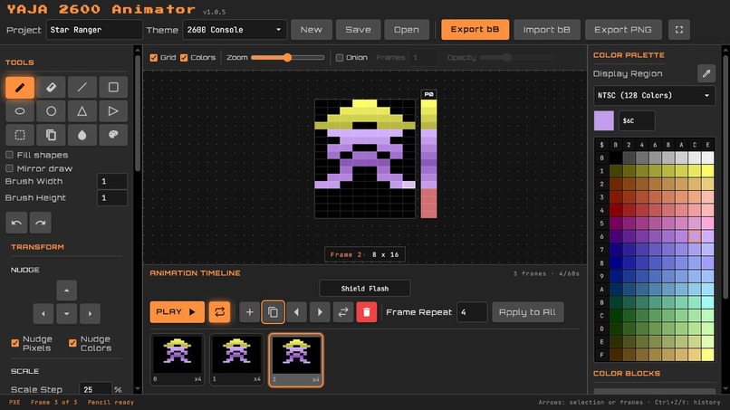This screenshot has width=730, height=410.
Task: Enable Mirror draw checkbox
Action: [9, 168]
